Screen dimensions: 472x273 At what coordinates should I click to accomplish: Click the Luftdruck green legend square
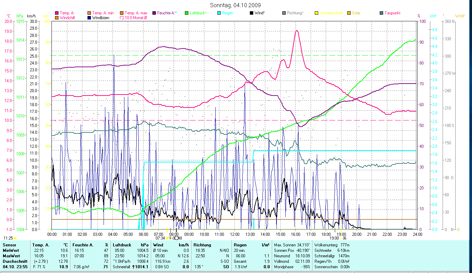coord(186,13)
